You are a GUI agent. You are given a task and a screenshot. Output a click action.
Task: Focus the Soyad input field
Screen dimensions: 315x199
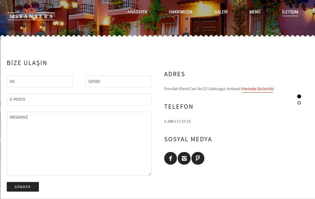coord(118,81)
